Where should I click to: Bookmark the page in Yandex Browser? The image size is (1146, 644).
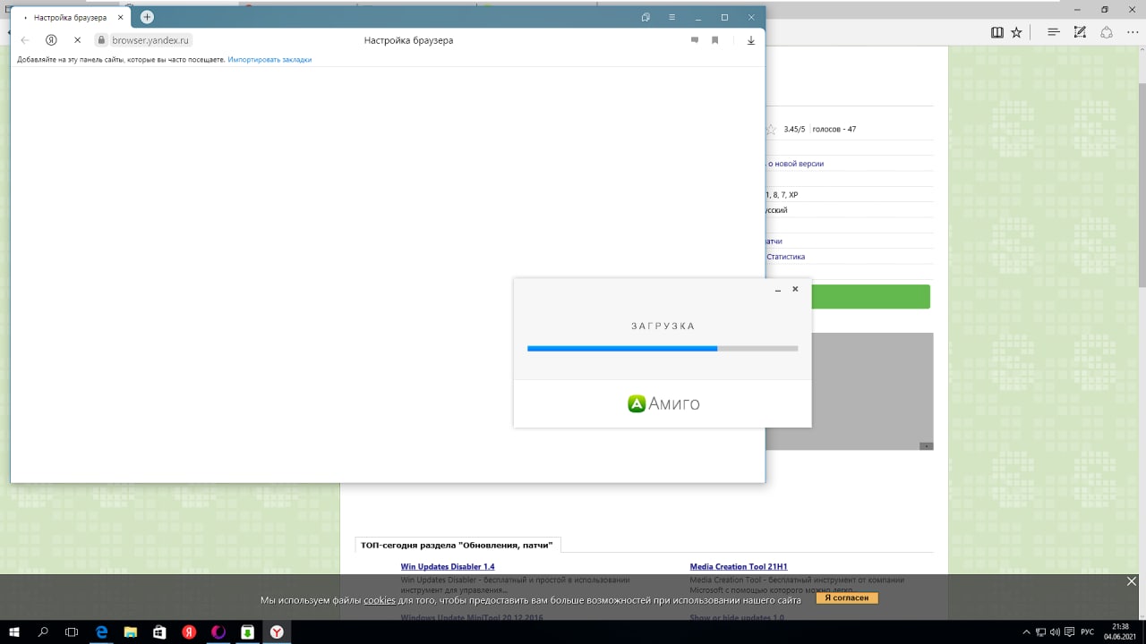(x=715, y=40)
